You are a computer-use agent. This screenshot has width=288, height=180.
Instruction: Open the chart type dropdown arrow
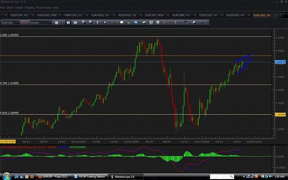coord(62,23)
